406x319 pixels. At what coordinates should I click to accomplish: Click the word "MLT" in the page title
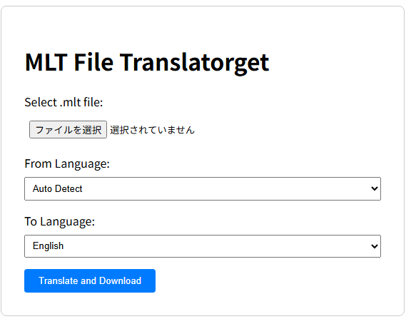point(46,62)
